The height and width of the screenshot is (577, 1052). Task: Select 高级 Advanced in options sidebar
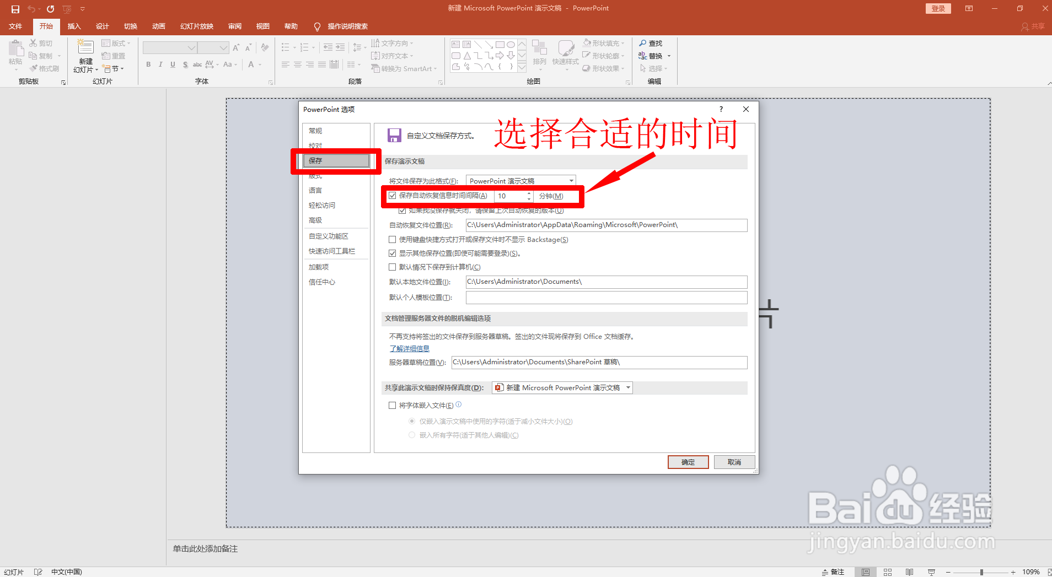pos(315,220)
